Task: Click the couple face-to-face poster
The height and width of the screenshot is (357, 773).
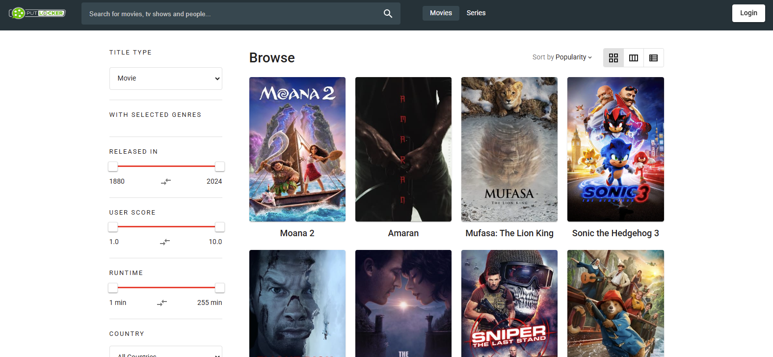Action: (x=403, y=303)
